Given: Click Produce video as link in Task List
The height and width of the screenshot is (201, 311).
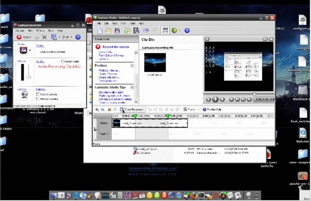Looking at the screenshot, I should pyautogui.click(x=109, y=70).
